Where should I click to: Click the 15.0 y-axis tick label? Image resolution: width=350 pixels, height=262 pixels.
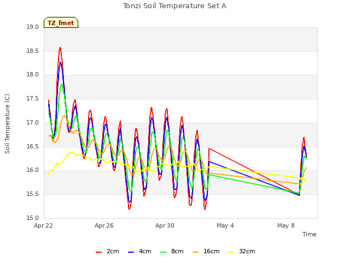tap(33, 218)
